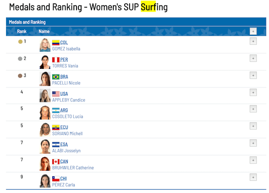Expand details for TORRES Vania row
Screen dimensions: 269x193
[253, 58]
